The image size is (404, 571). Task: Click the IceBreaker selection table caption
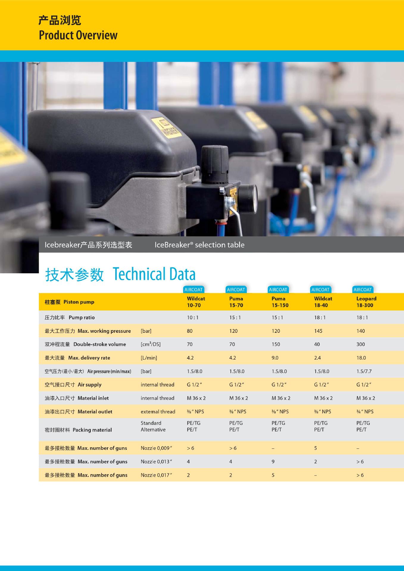click(199, 245)
